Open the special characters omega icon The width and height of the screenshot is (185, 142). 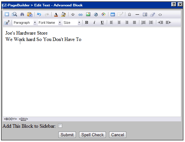point(129,15)
